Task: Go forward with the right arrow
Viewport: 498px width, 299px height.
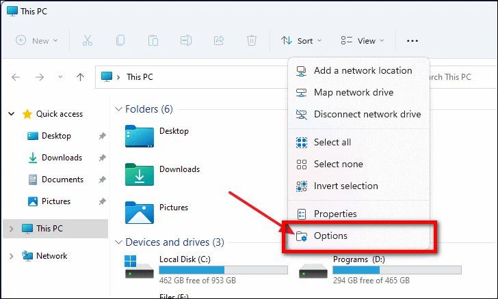Action: pyautogui.click(x=40, y=77)
